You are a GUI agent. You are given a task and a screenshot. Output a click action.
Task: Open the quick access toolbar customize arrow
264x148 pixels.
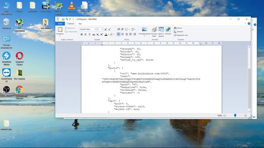click(73, 19)
